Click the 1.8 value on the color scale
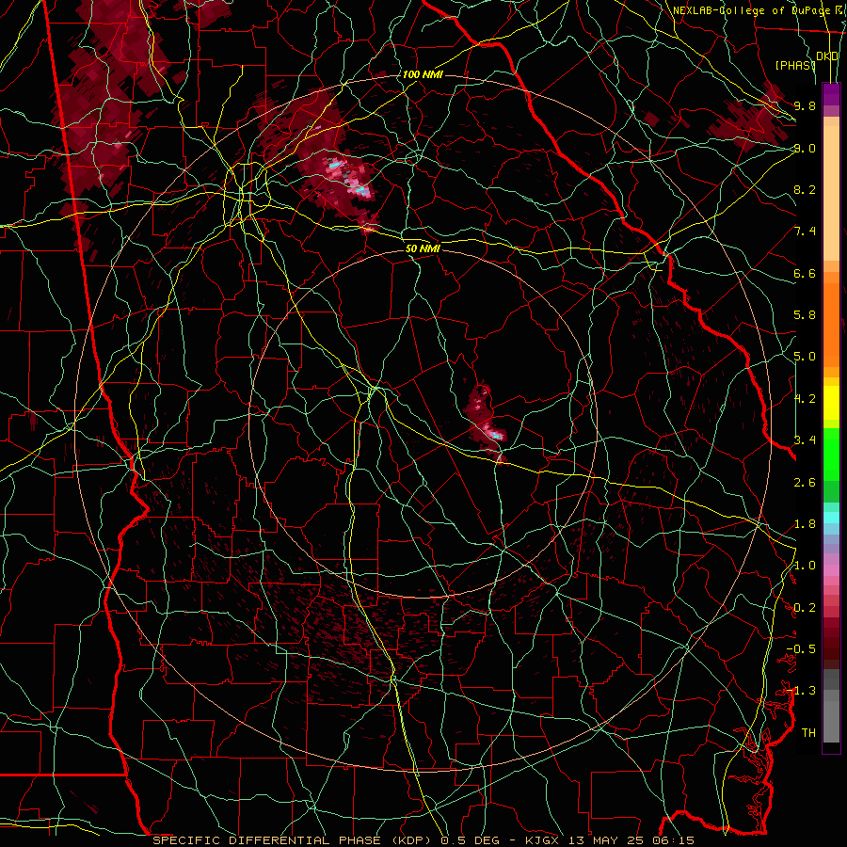The image size is (847, 847). coord(805,524)
